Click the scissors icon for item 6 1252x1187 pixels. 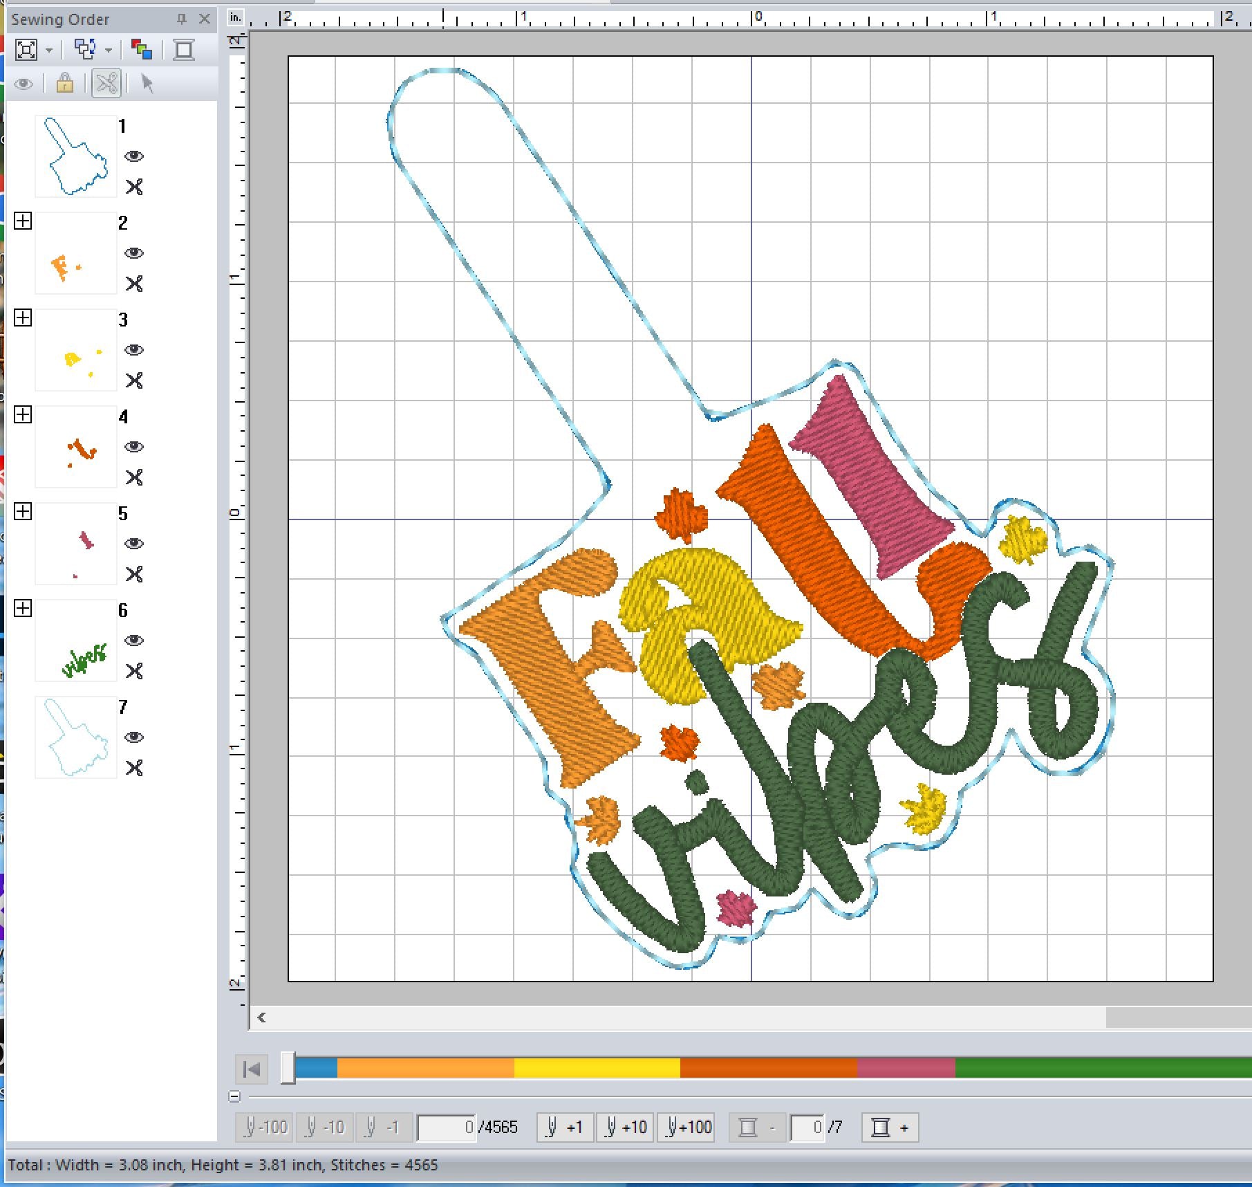(x=134, y=671)
